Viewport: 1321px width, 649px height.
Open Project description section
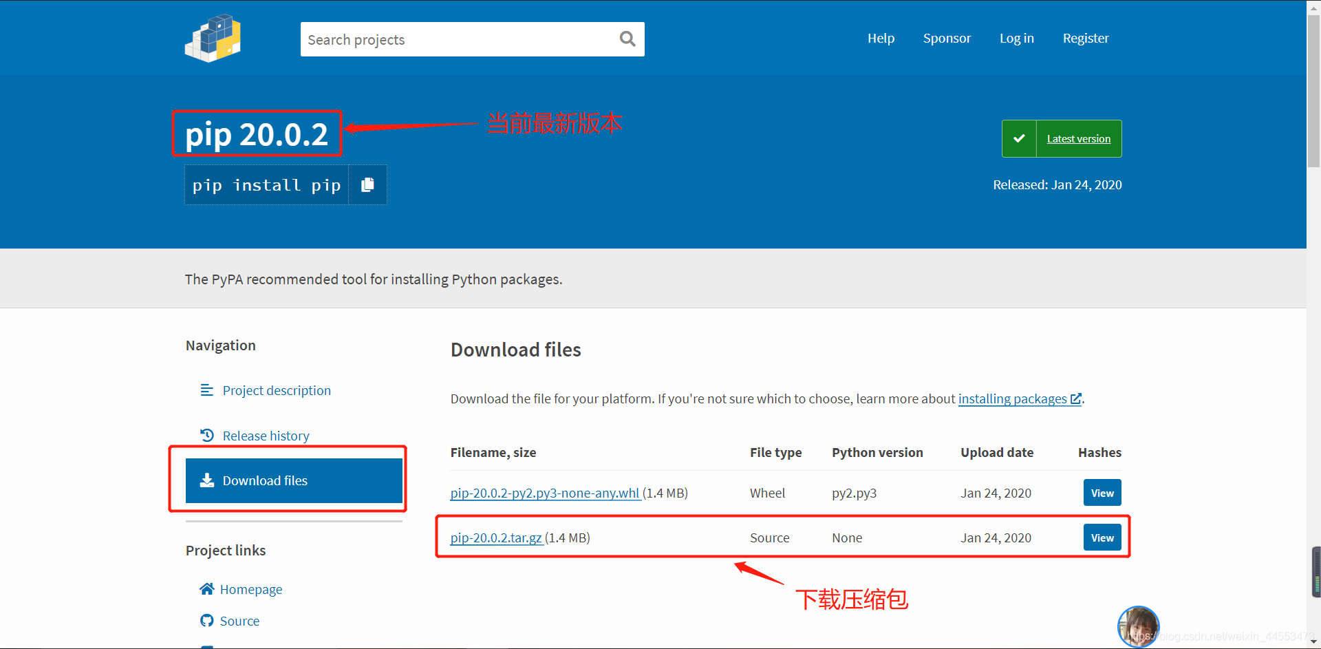pos(277,390)
